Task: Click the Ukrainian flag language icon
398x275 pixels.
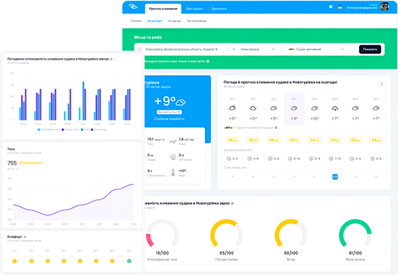Action: pos(340,7)
